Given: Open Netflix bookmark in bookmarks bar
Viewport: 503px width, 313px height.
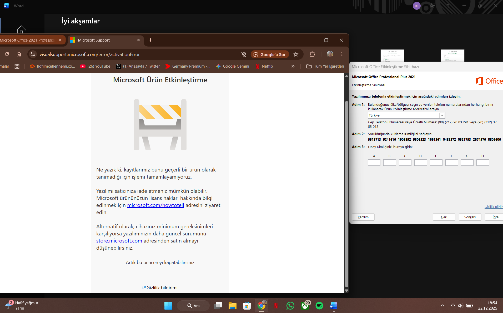Looking at the screenshot, I should click(264, 66).
